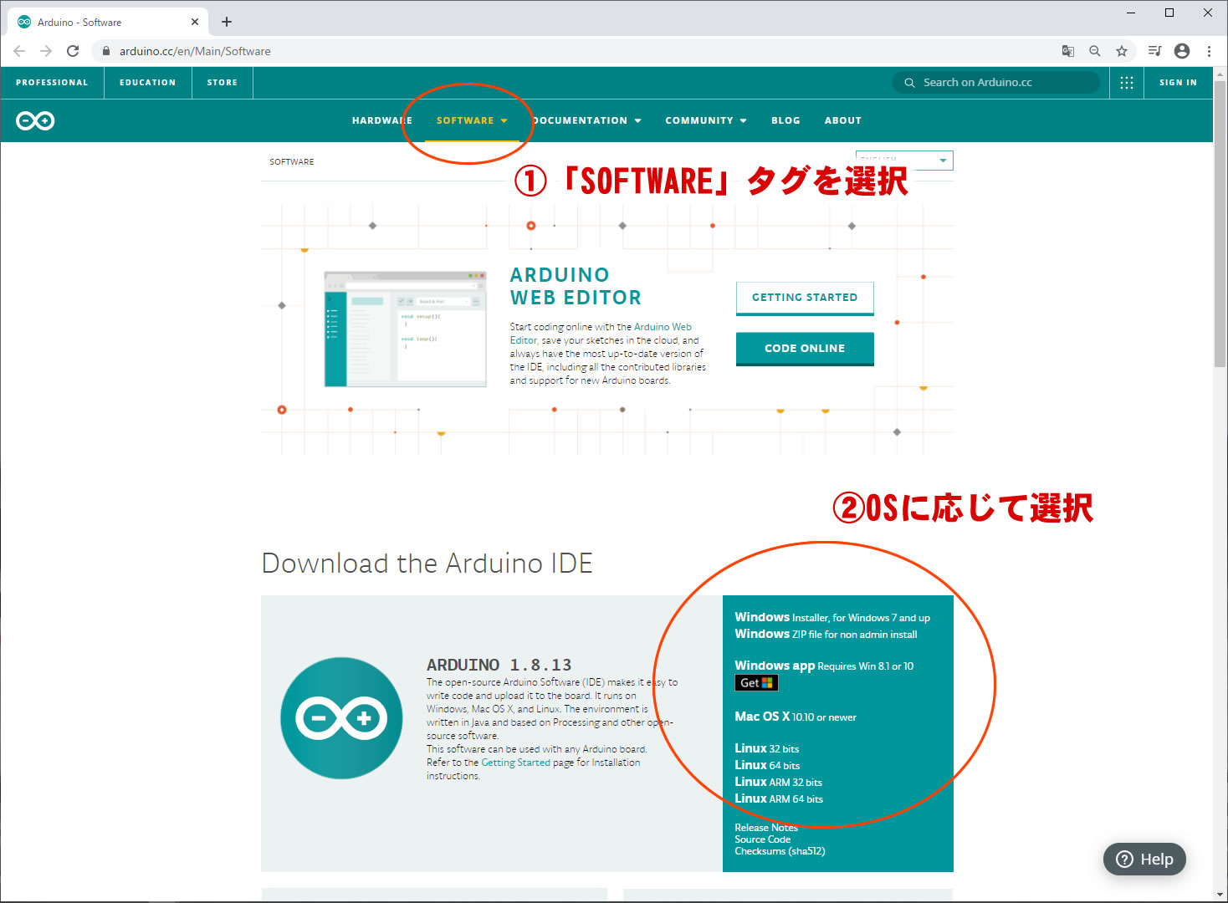Open the Release Notes link
Viewport: 1228px width, 903px height.
pos(766,828)
